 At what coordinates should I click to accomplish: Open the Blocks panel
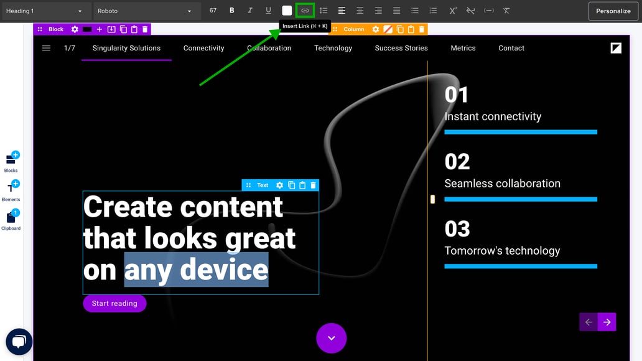[x=11, y=162]
